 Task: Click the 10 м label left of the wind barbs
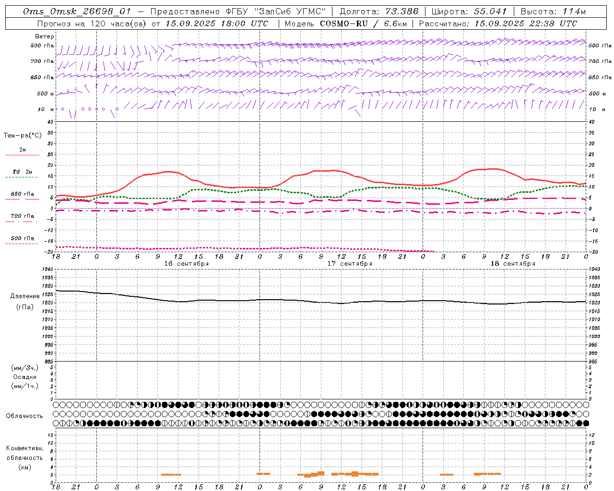[46, 109]
